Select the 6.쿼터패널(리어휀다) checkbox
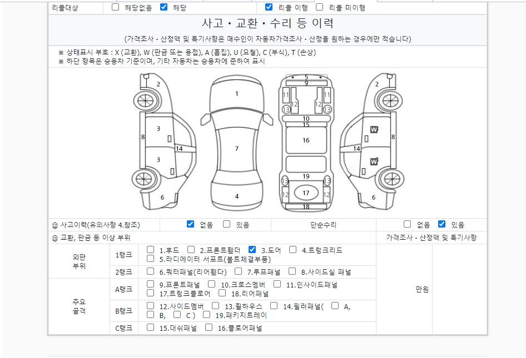The height and width of the screenshot is (358, 526). (x=150, y=271)
